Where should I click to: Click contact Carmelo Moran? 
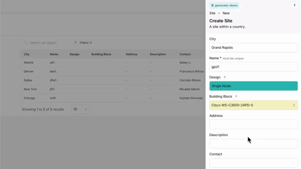click(x=190, y=80)
